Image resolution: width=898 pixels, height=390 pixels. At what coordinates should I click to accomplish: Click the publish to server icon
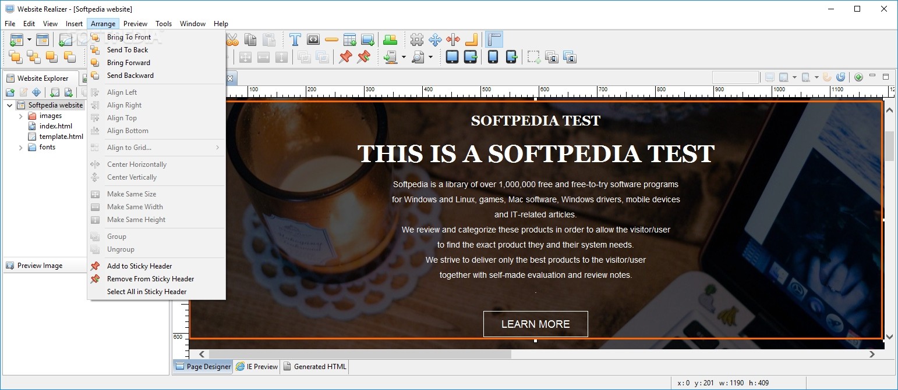pyautogui.click(x=390, y=57)
